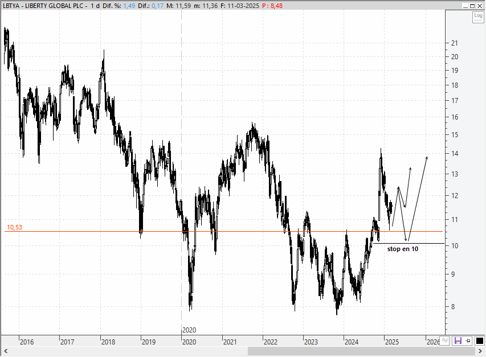
Task: Click the 20 price axis label
Action: [455, 57]
